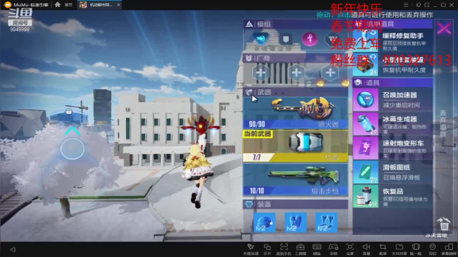Add item to last 厂商 plus slot
This screenshot has height=257, width=458.
point(330,72)
